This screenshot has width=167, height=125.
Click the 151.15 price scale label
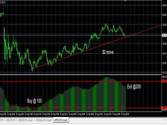tap(164, 73)
